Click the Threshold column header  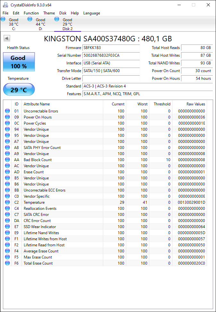[x=161, y=104]
